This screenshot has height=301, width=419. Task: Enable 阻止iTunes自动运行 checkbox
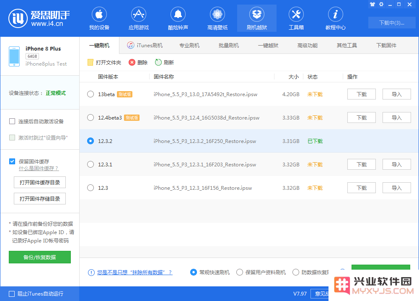(x=12, y=294)
